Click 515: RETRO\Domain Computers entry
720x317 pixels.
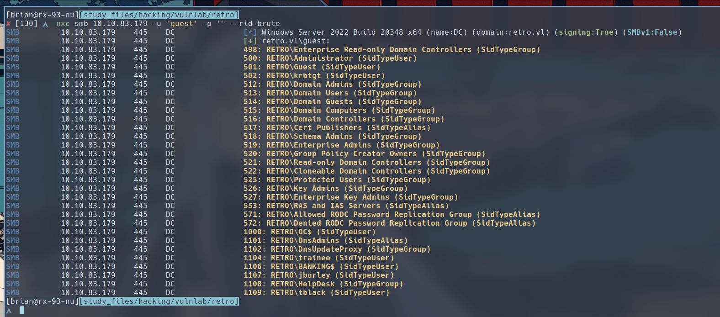tap(339, 111)
